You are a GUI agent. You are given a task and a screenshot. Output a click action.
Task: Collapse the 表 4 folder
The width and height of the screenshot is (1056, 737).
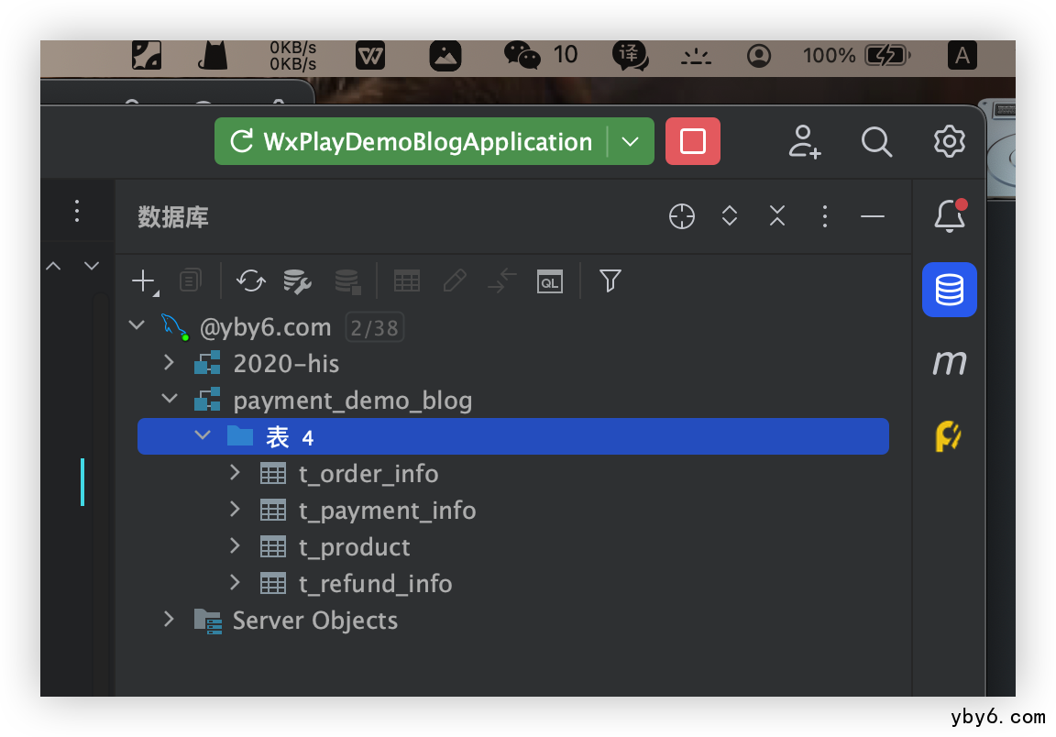[202, 435]
